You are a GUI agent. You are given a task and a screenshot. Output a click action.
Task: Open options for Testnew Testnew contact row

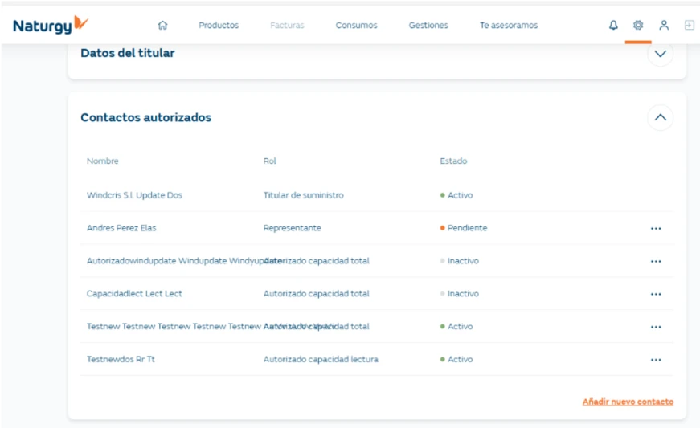656,327
